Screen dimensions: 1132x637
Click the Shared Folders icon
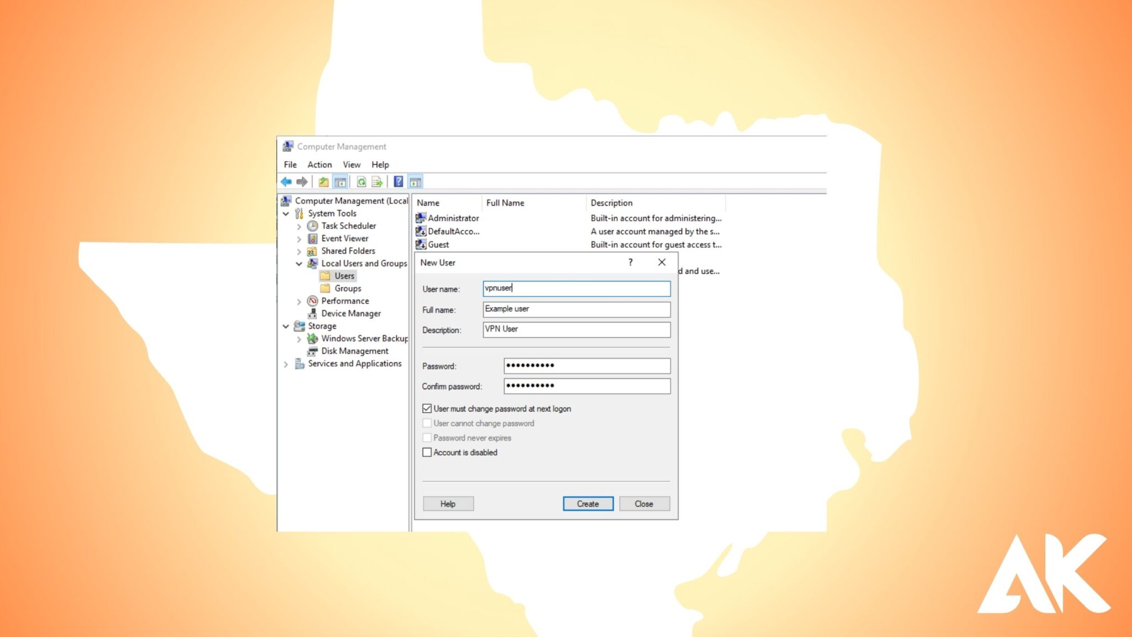pos(312,251)
